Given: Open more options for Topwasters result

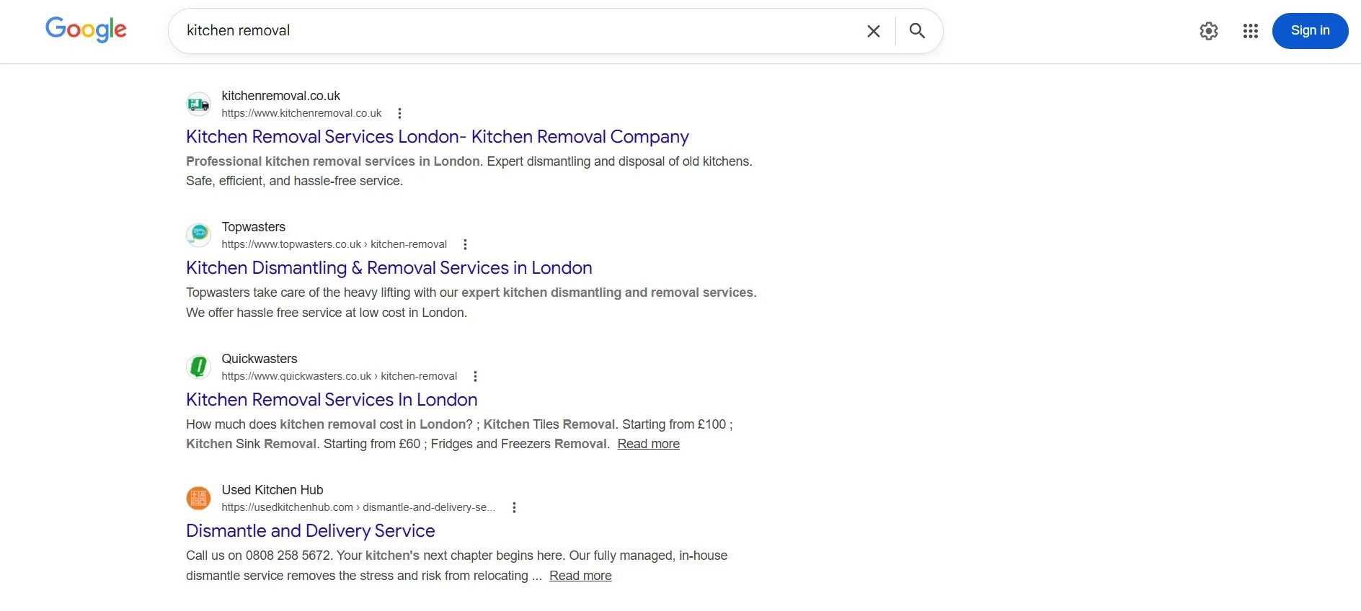Looking at the screenshot, I should click(465, 244).
